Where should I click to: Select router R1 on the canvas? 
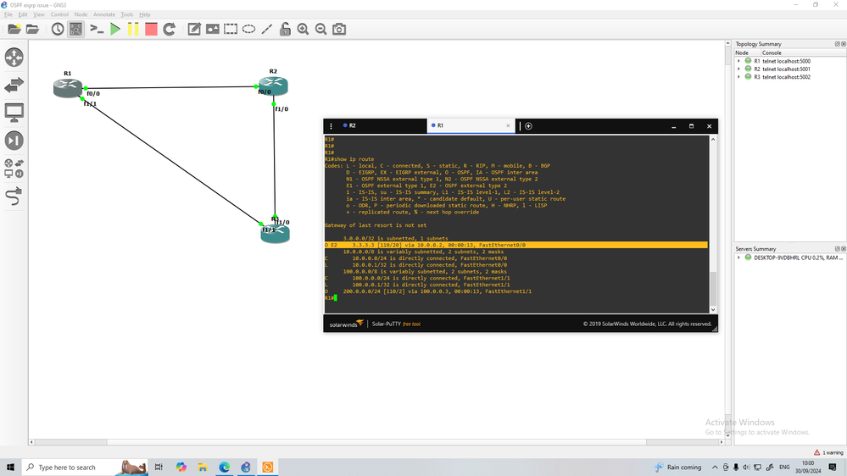pyautogui.click(x=68, y=87)
